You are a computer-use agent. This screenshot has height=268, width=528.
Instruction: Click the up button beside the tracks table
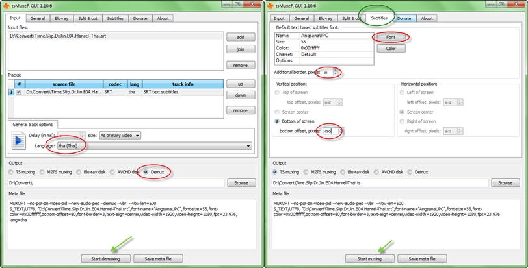tap(241, 84)
